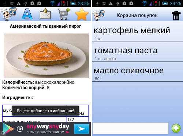
Task: Add ingredients with shopping cart icon
Action: point(64,14)
